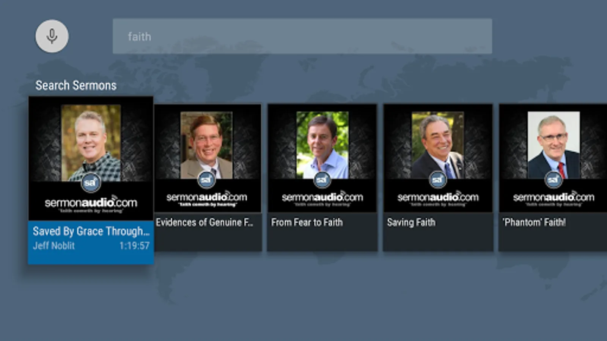Open the "Saving Faith" sermon thumbnail

click(438, 158)
